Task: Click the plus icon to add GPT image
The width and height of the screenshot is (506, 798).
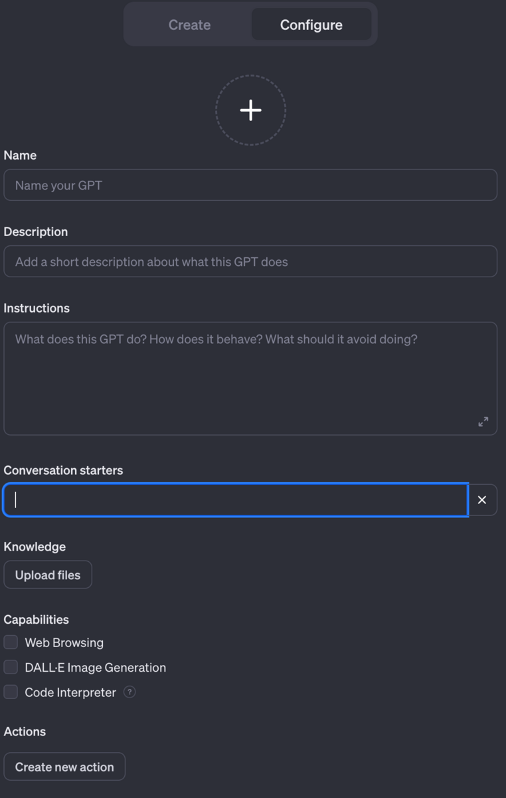Action: (250, 110)
